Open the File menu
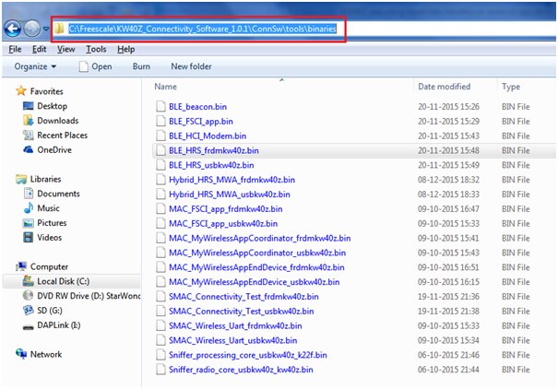 click(15, 49)
